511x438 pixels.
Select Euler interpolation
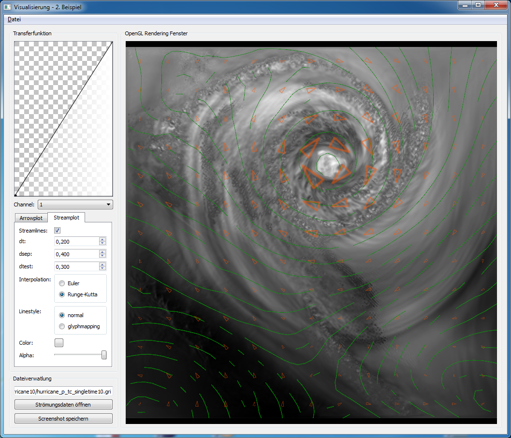(x=62, y=283)
